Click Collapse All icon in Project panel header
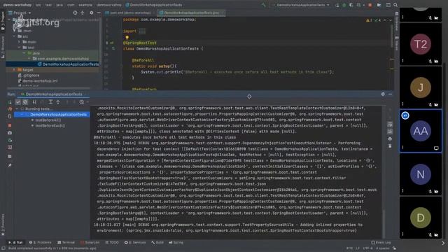 coord(83,13)
